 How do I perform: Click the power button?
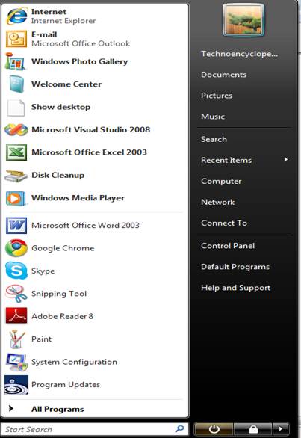[x=214, y=428]
